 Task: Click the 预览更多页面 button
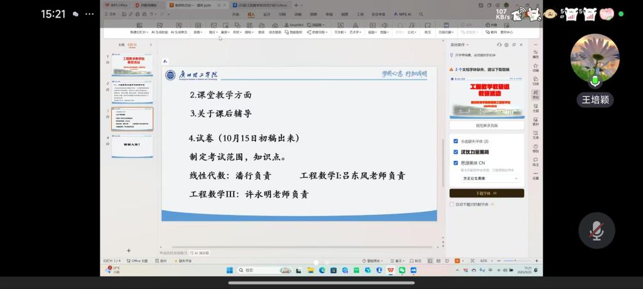click(x=487, y=126)
